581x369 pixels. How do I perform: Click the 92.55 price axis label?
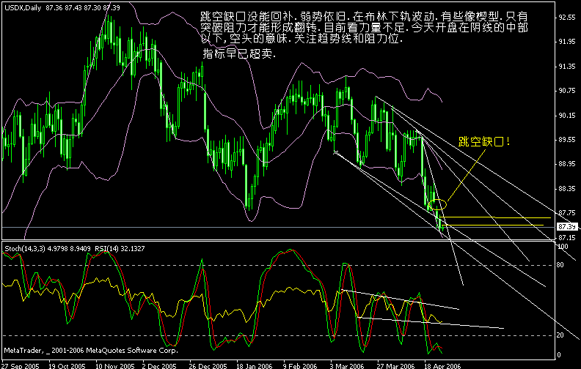(x=567, y=18)
